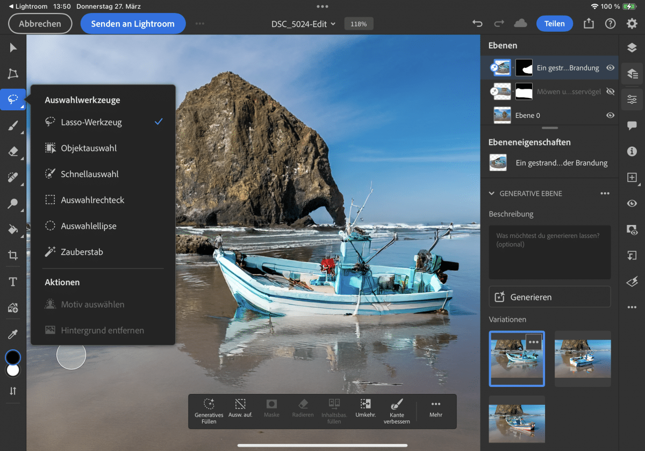Open the 118% zoom level menu

tap(359, 24)
